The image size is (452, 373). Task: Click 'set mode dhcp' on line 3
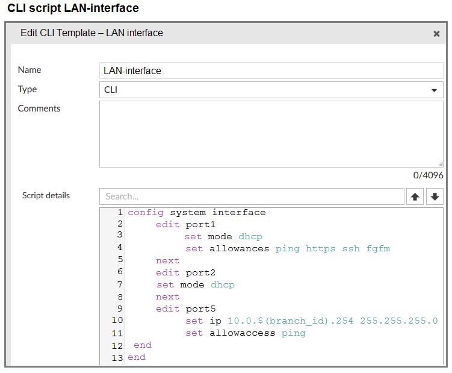(223, 236)
